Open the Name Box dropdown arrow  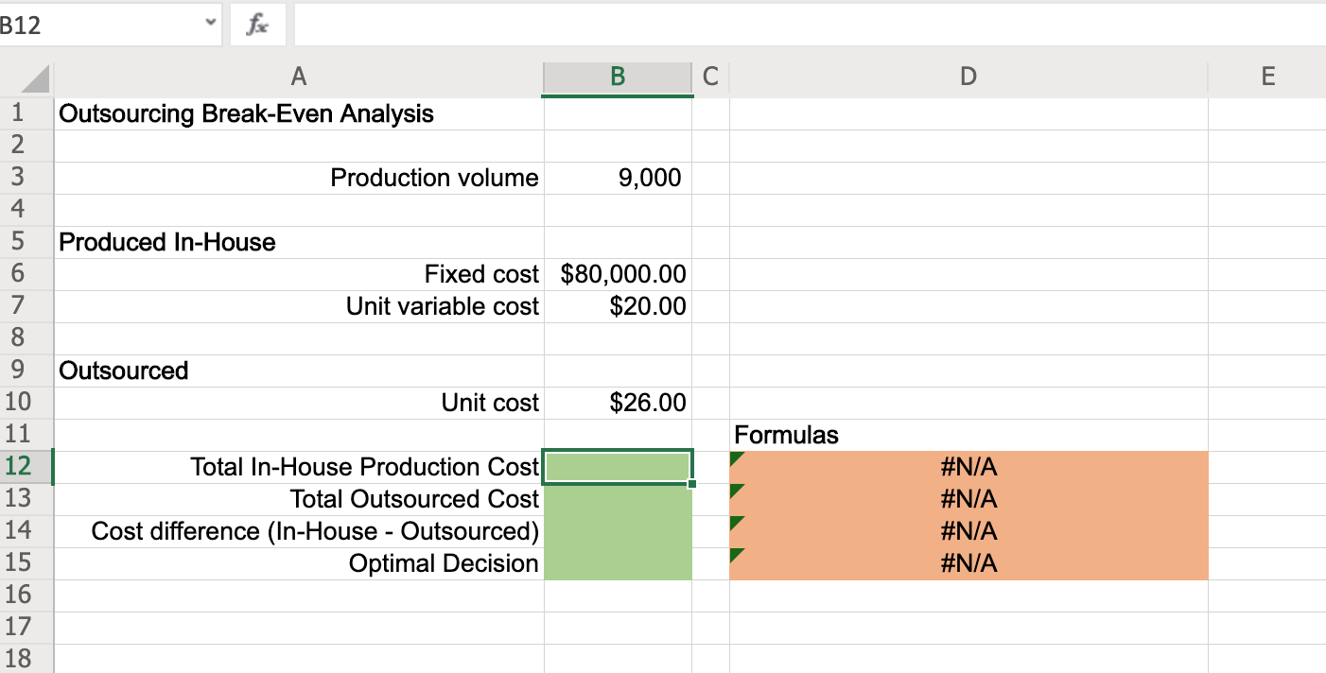point(210,25)
